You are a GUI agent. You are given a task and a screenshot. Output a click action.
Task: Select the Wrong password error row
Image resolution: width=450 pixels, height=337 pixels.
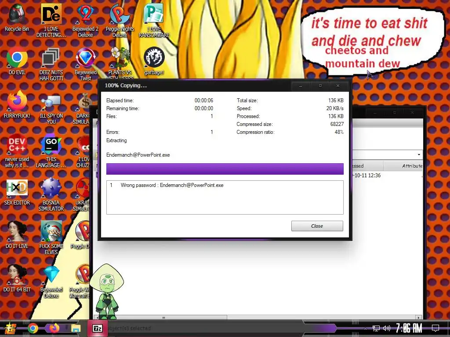click(225, 185)
